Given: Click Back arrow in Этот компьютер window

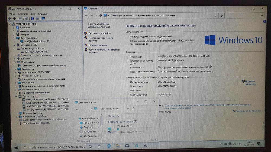Looking at the screenshot, I should point(77,109).
